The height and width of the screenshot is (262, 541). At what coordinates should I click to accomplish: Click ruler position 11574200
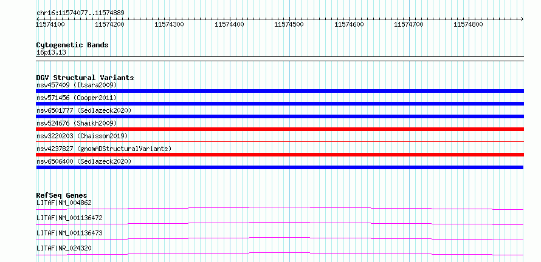click(109, 24)
